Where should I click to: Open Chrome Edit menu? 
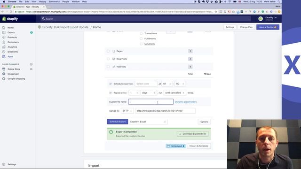pos(27,1)
